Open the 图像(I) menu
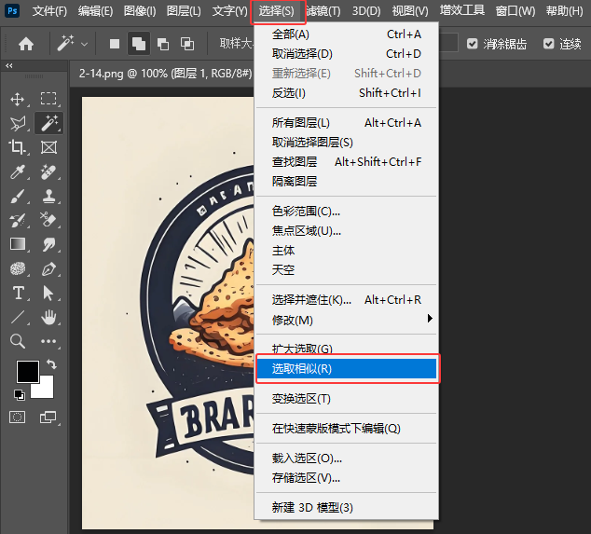Viewport: 591px width, 534px height. pyautogui.click(x=140, y=11)
